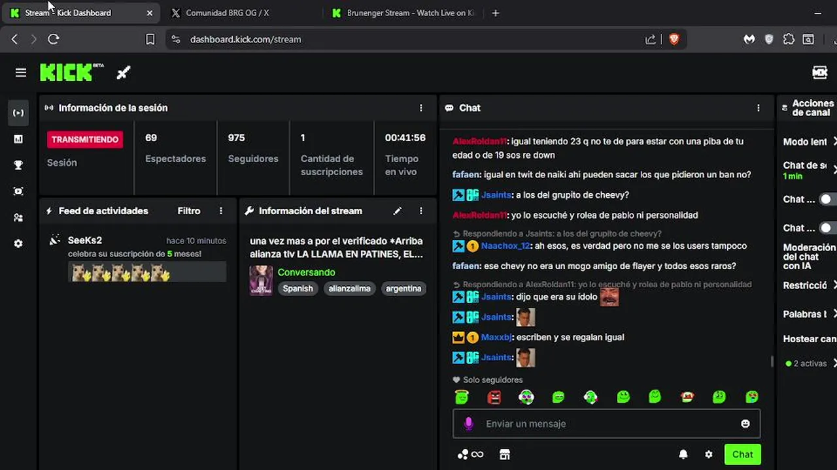This screenshot has height=470, width=837.
Task: Toggle the first Chat switch under Acciones de canal
Action: 828,199
